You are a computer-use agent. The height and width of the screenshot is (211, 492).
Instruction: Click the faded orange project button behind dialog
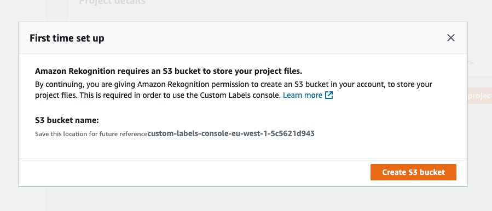pyautogui.click(x=479, y=96)
